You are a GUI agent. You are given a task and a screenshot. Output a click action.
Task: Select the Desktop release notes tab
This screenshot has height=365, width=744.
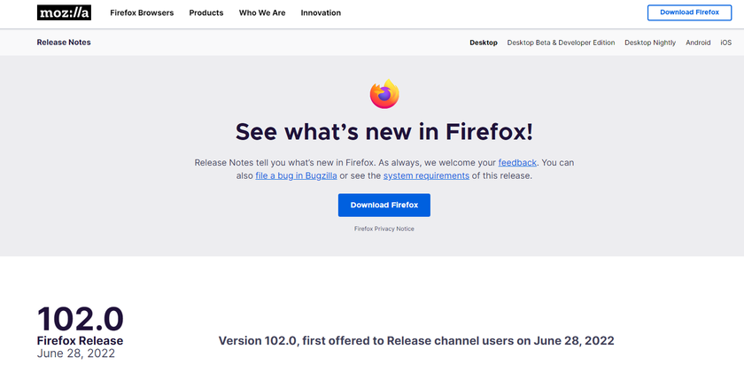coord(484,43)
